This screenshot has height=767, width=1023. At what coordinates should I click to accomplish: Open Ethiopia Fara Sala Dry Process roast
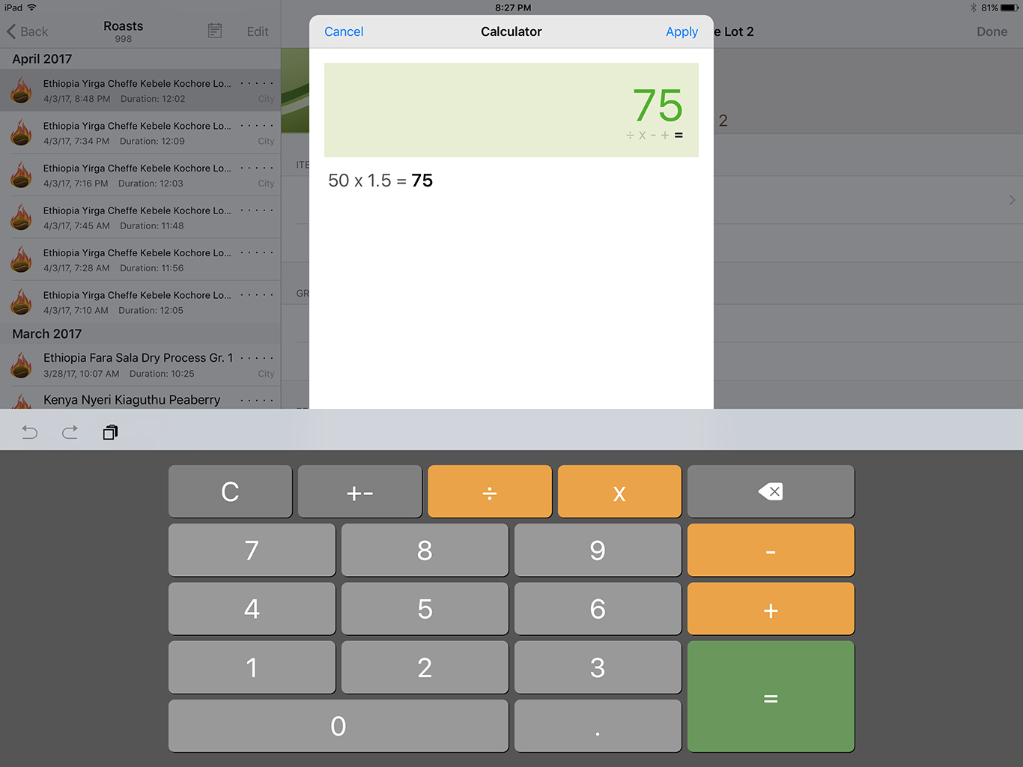pyautogui.click(x=140, y=366)
